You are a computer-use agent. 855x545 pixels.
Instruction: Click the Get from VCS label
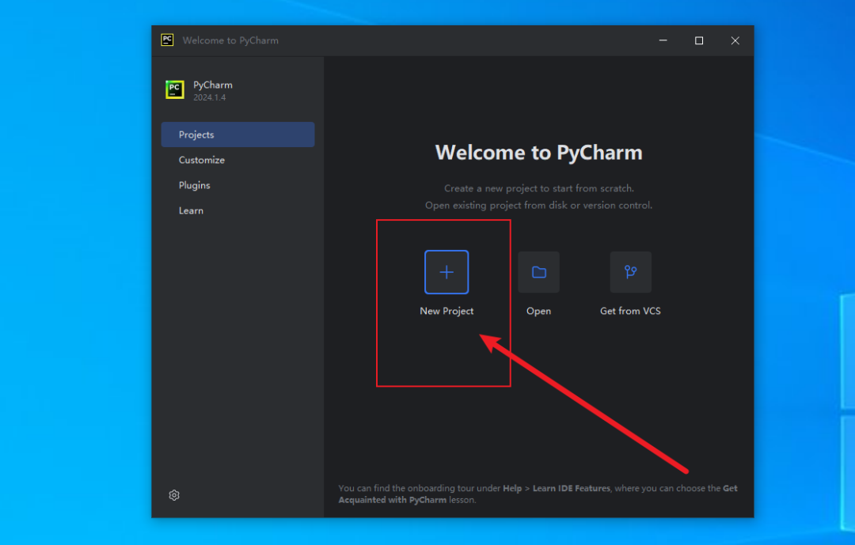tap(630, 311)
